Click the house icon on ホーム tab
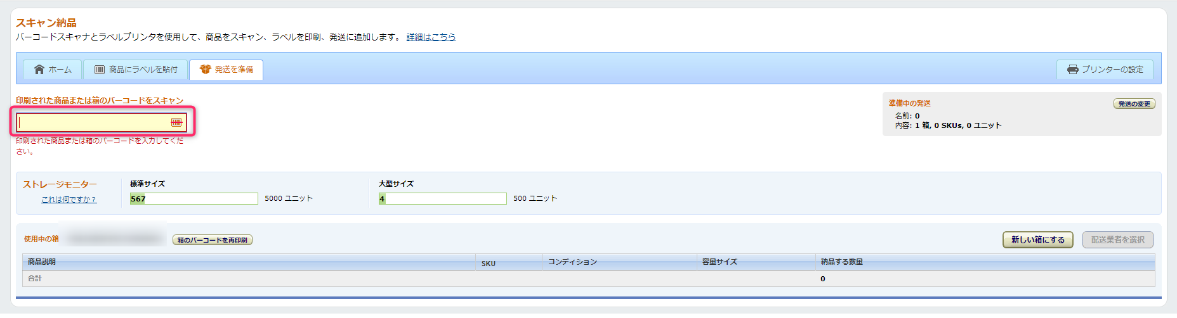This screenshot has height=318, width=1177. pyautogui.click(x=39, y=70)
